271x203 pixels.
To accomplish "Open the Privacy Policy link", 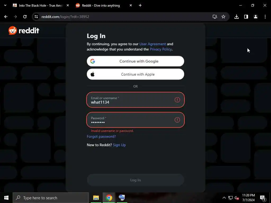I will coord(161,49).
